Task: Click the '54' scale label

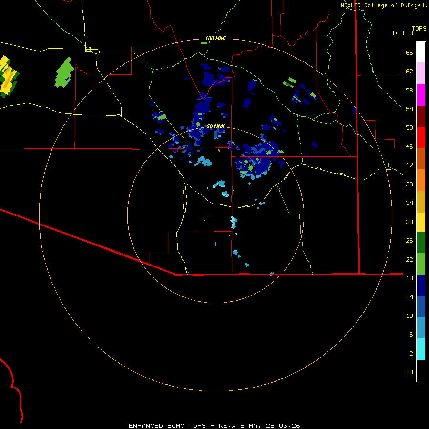Action: point(409,109)
